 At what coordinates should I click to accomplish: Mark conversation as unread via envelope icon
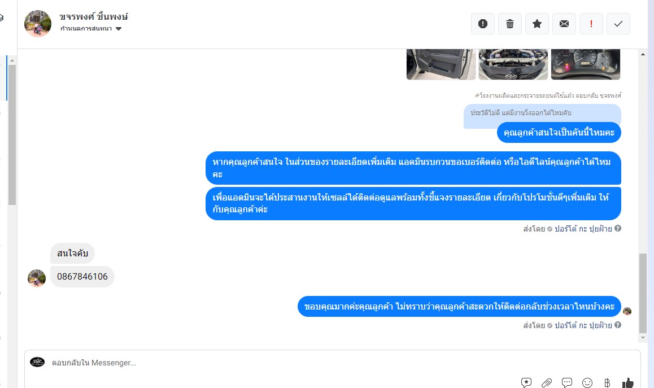[564, 24]
